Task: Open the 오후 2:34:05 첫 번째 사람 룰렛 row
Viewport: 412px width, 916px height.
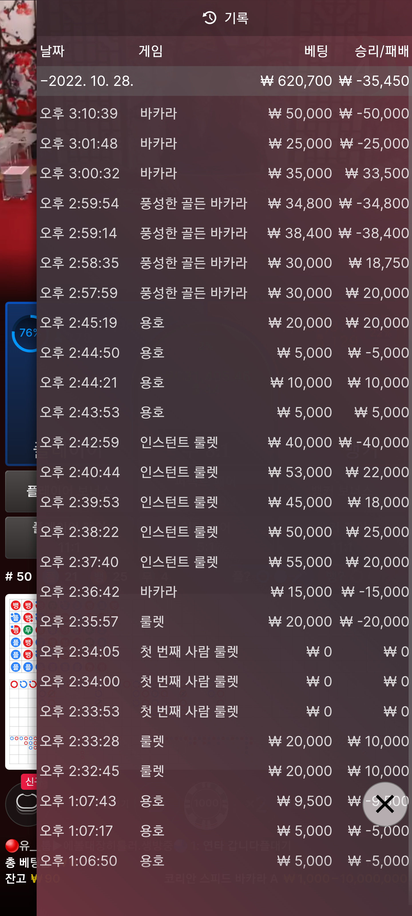Action: (x=224, y=652)
